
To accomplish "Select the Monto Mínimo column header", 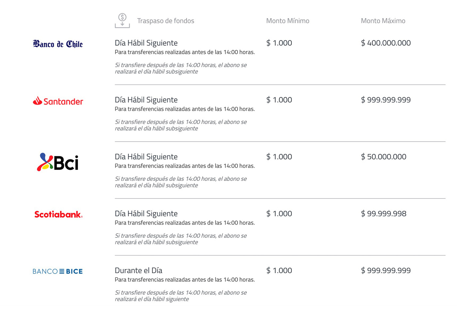I will (288, 21).
